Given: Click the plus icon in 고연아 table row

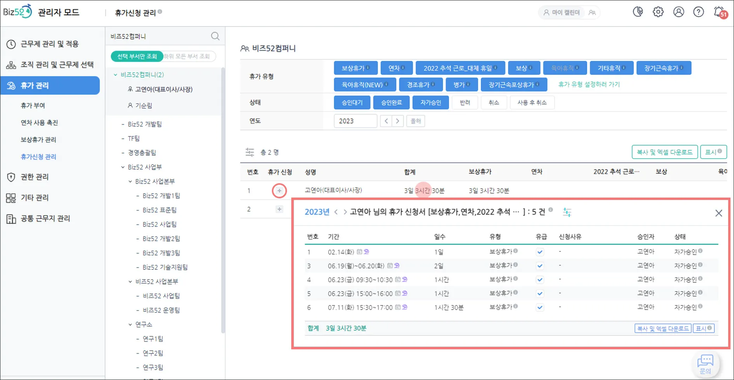Looking at the screenshot, I should click(279, 191).
